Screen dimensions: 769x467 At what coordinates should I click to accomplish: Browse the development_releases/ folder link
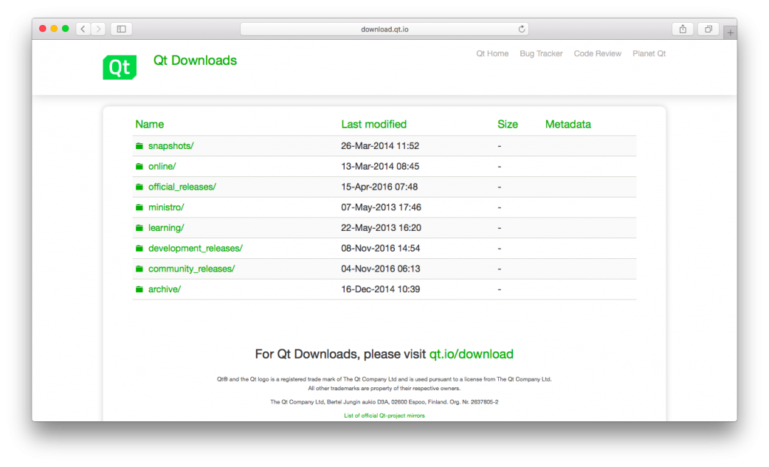click(x=195, y=249)
